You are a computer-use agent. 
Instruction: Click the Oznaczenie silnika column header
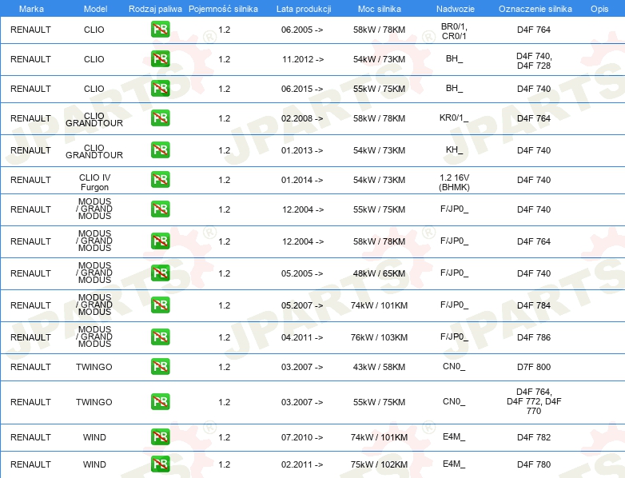click(535, 9)
